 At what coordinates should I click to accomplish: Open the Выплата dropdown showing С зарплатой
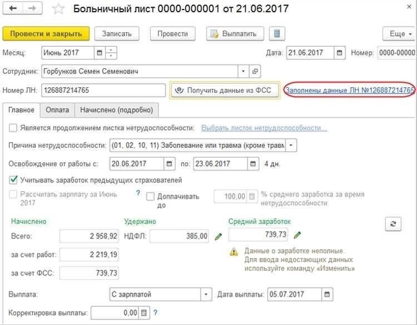pyautogui.click(x=206, y=294)
